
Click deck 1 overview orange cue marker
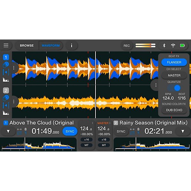pos(25,150)
